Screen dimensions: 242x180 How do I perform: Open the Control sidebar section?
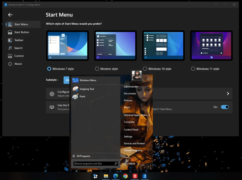[x=23, y=56]
